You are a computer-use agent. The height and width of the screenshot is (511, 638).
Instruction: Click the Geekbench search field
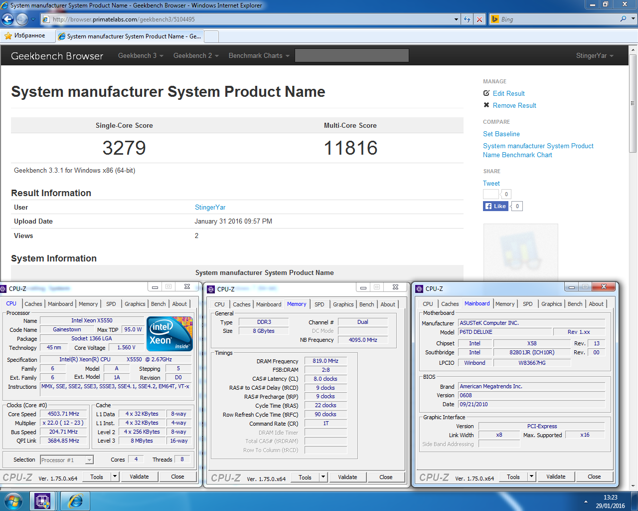point(352,55)
